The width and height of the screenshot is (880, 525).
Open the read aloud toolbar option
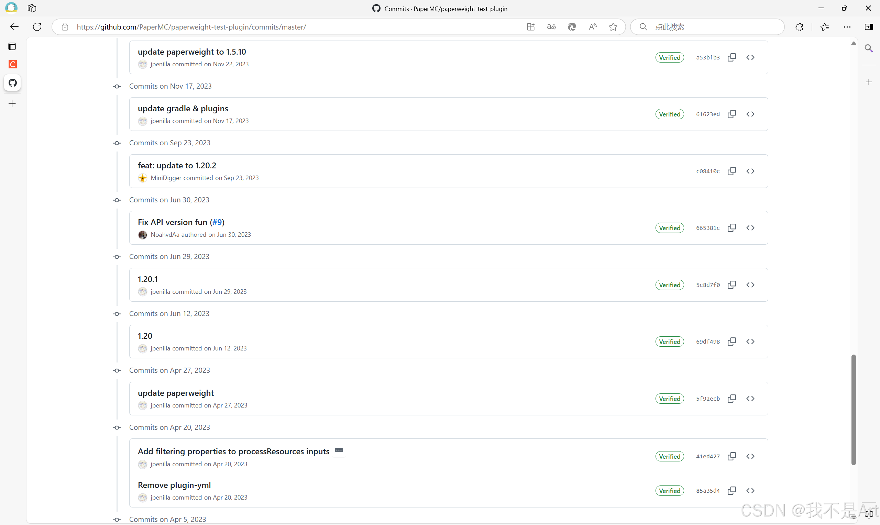point(592,27)
